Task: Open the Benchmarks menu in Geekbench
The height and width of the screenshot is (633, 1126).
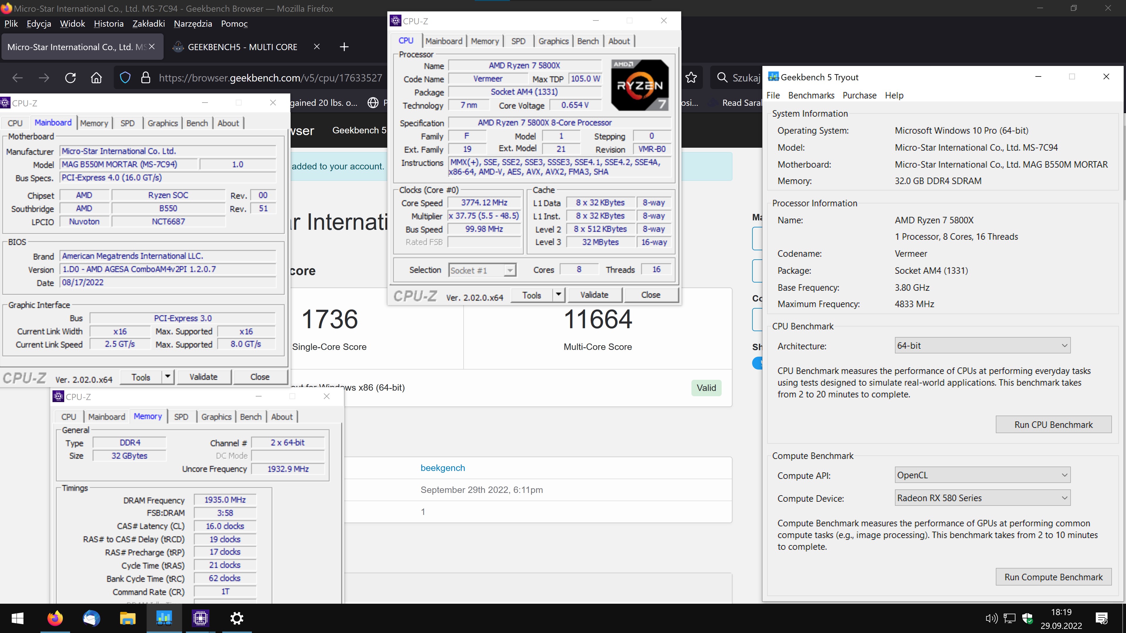Action: (x=811, y=95)
